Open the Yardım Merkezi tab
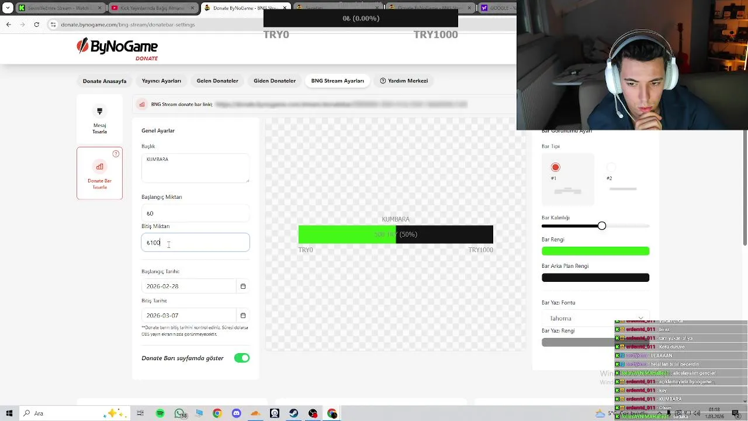 click(404, 81)
